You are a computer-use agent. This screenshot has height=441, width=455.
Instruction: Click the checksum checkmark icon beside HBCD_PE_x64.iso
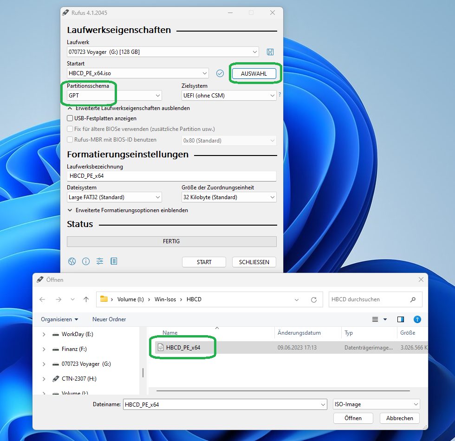pyautogui.click(x=220, y=73)
